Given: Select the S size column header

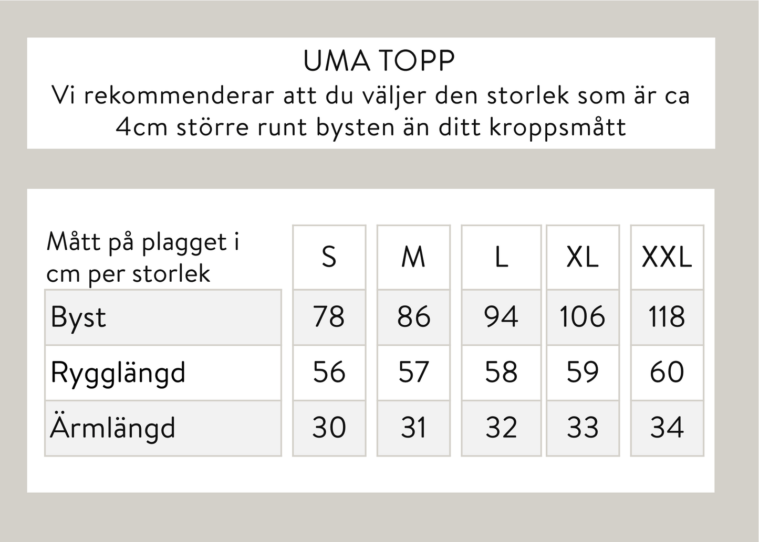Looking at the screenshot, I should click(329, 257).
